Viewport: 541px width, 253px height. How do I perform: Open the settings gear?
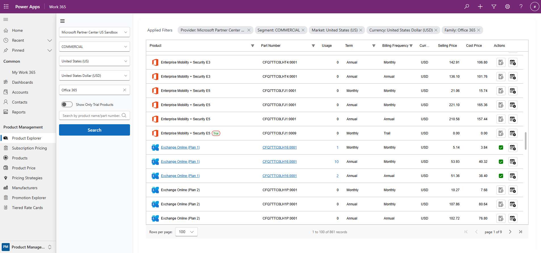(508, 7)
